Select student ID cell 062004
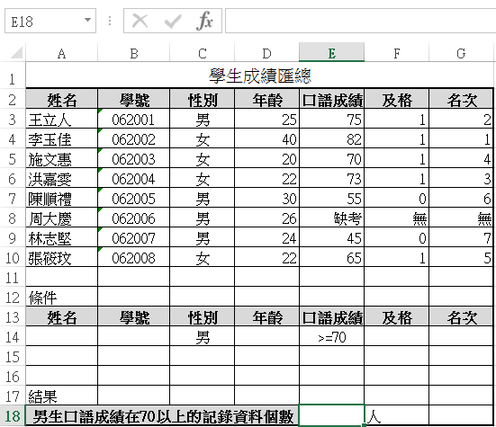Image resolution: width=496 pixels, height=427 pixels. [x=134, y=178]
